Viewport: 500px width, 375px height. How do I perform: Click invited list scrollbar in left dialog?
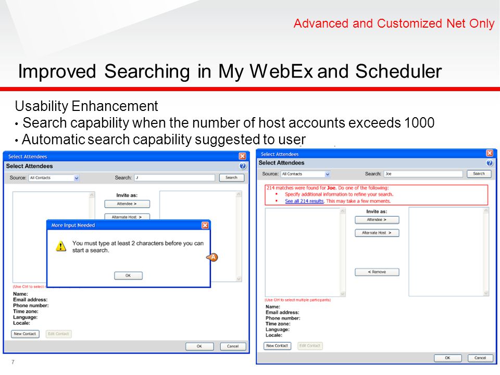(239, 236)
